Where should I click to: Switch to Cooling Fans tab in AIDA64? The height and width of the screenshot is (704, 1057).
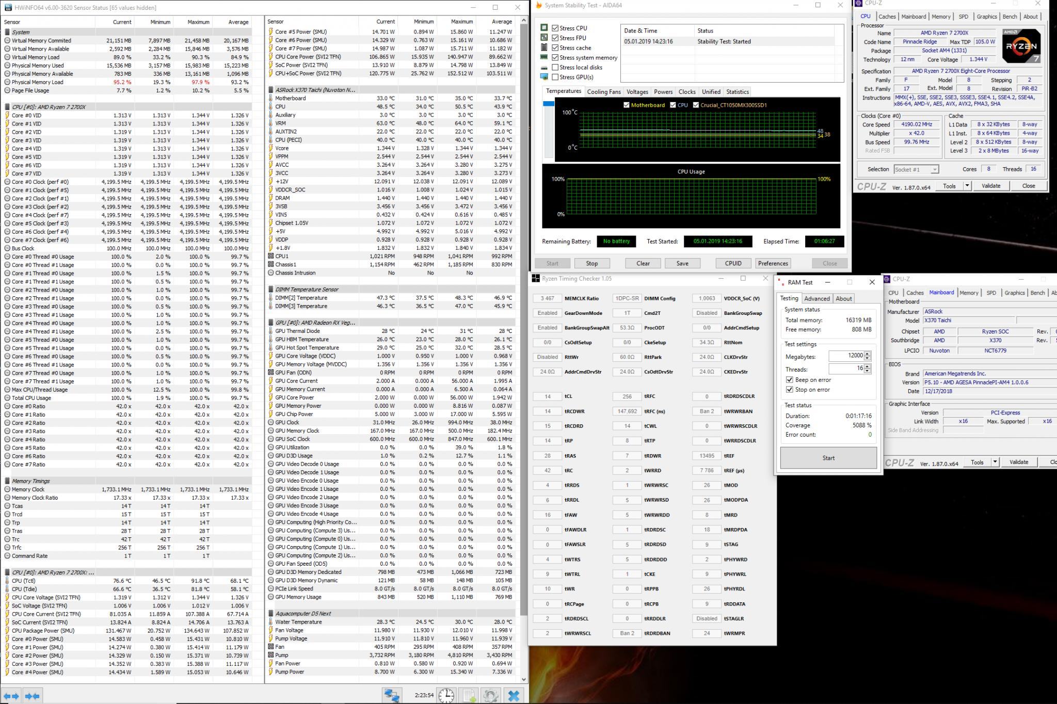[604, 92]
